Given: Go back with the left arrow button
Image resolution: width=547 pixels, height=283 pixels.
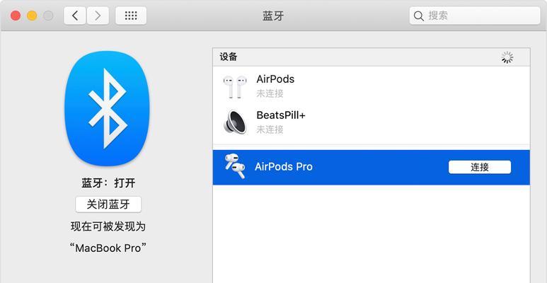Looking at the screenshot, I should coord(74,16).
